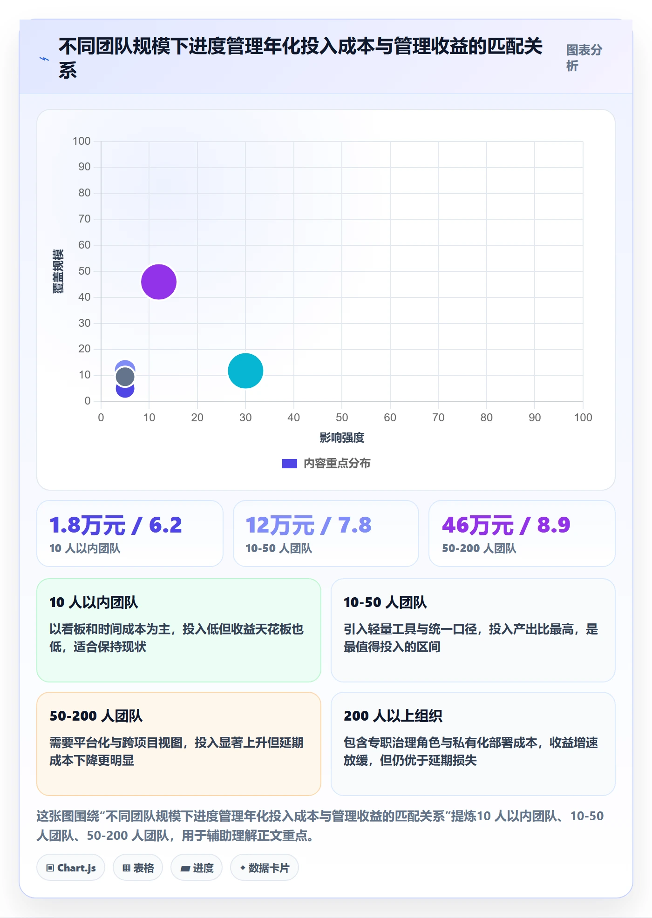The width and height of the screenshot is (652, 918).
Task: Select the 表格 tag
Action: (x=138, y=868)
